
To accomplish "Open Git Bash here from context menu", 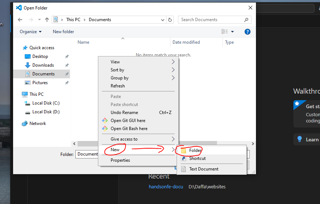I will click(x=129, y=129).
